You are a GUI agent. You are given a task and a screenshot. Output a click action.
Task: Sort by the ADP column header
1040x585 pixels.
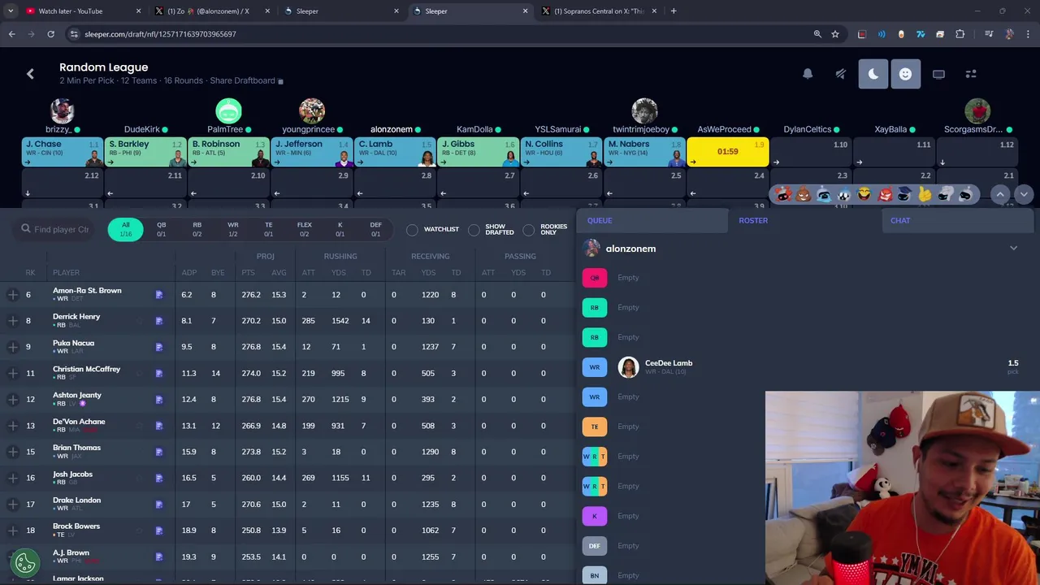[188, 272]
